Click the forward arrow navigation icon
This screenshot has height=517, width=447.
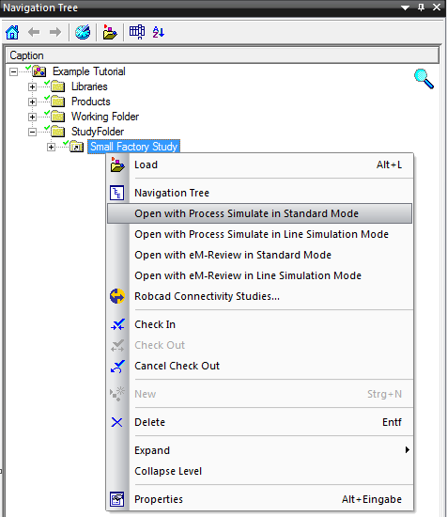[x=55, y=32]
